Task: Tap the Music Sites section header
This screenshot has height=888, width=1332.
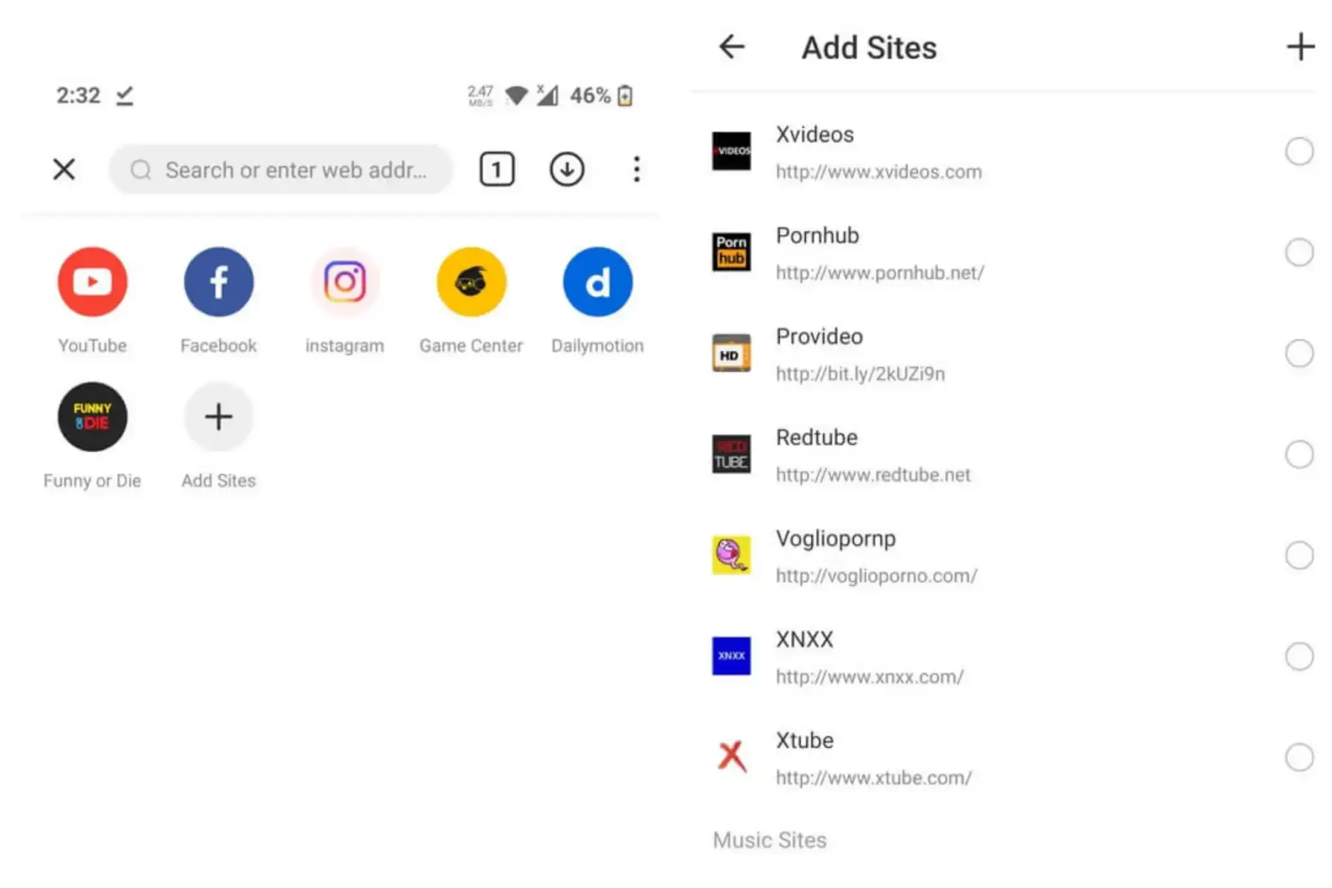Action: point(770,840)
